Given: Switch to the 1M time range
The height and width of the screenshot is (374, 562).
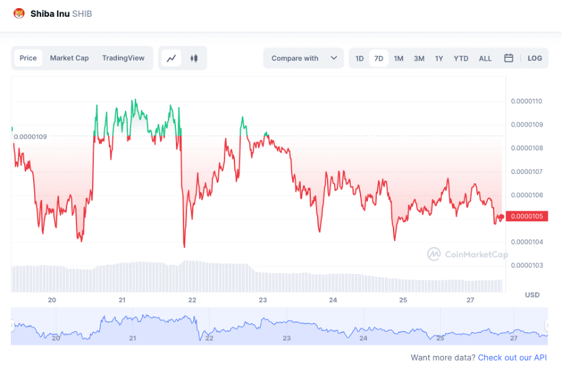Looking at the screenshot, I should click(398, 58).
